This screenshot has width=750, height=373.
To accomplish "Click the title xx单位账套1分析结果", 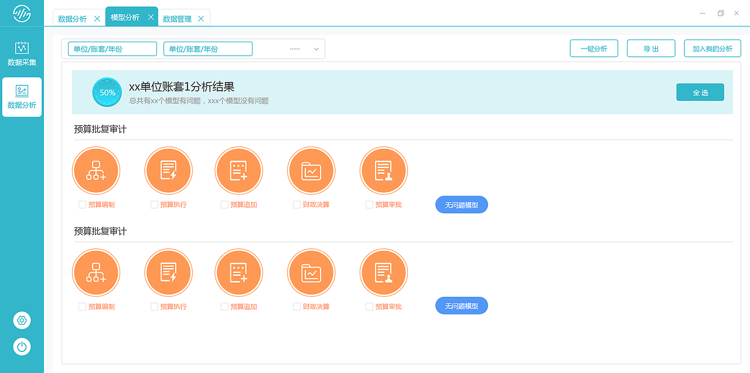I will 182,87.
